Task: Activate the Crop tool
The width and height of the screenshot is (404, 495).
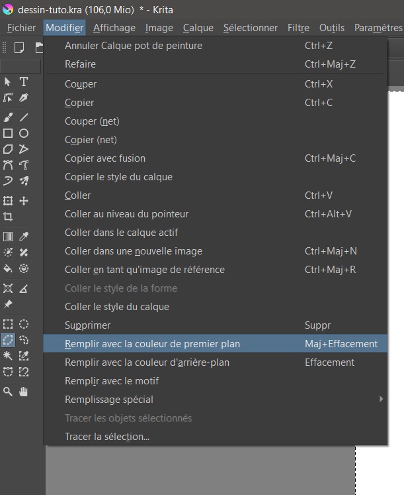Action: click(x=8, y=217)
